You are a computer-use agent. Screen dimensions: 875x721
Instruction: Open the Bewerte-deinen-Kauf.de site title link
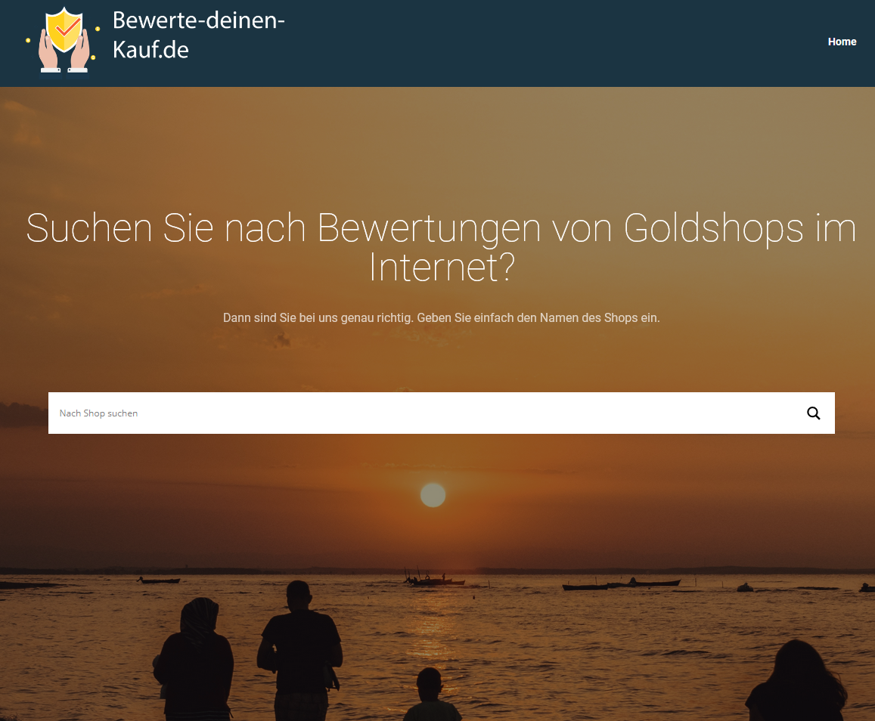[x=199, y=35]
